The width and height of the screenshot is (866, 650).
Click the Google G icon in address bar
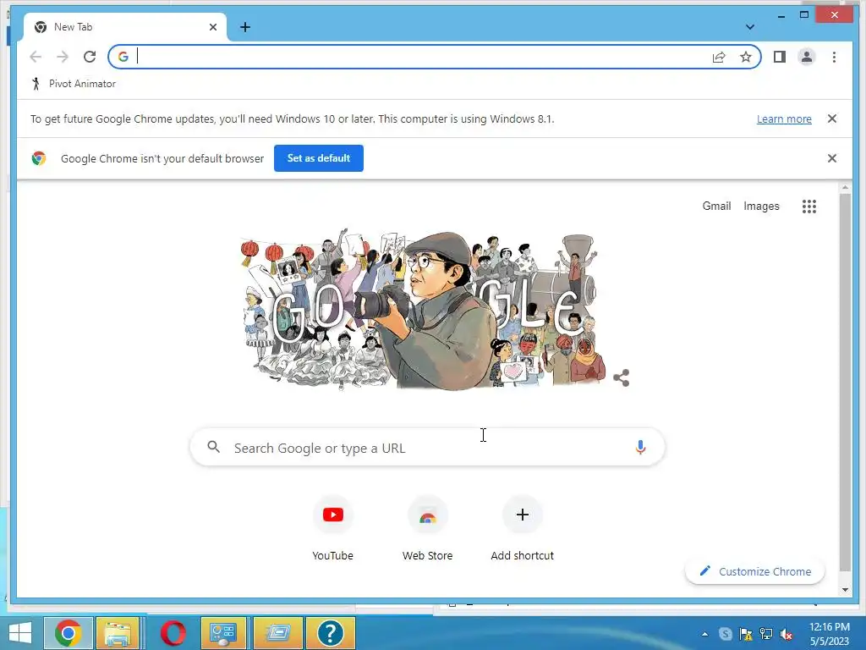click(x=123, y=57)
